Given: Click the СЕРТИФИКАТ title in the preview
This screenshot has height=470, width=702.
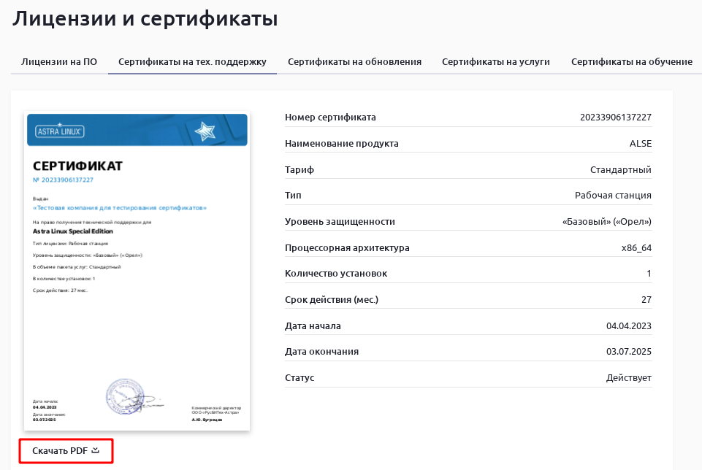Looking at the screenshot, I should pos(77,166).
